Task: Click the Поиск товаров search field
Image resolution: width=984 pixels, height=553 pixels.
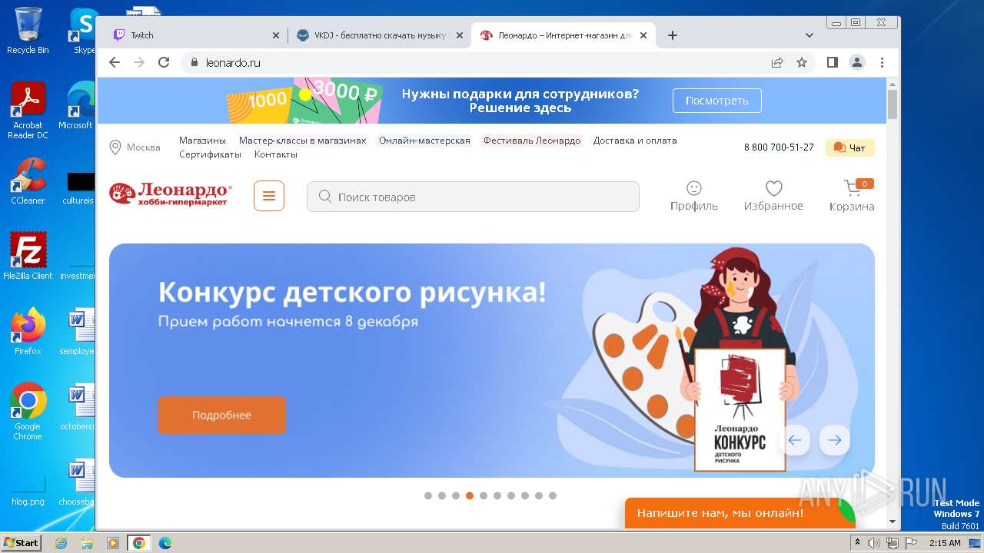Action: [x=473, y=197]
